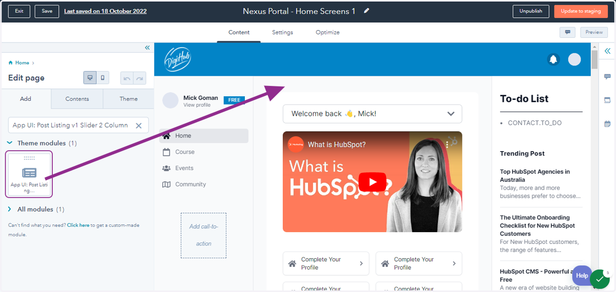Image resolution: width=616 pixels, height=292 pixels.
Task: Click the house icon beside Home breadcrumb
Action: tap(11, 62)
